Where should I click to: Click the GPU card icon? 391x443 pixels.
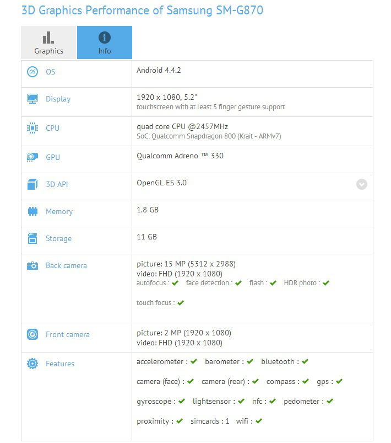[x=32, y=157]
